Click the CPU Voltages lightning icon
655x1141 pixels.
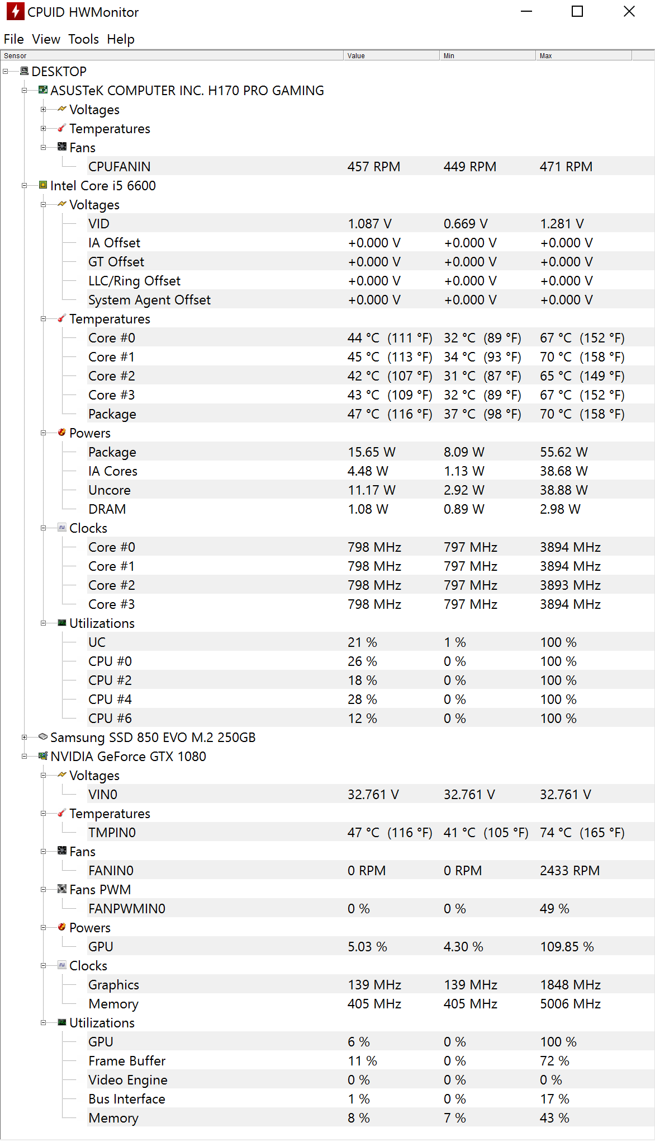[62, 204]
